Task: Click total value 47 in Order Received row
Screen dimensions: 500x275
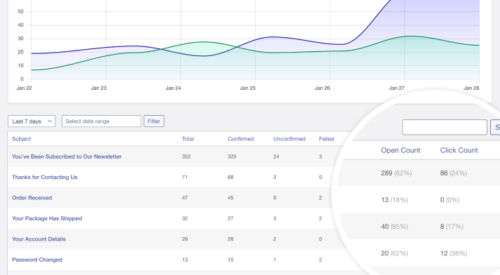Action: coord(185,198)
